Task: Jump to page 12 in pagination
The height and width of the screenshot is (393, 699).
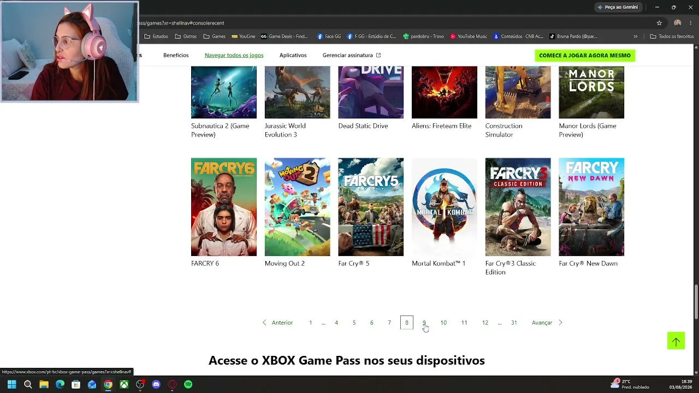Action: coord(485,323)
